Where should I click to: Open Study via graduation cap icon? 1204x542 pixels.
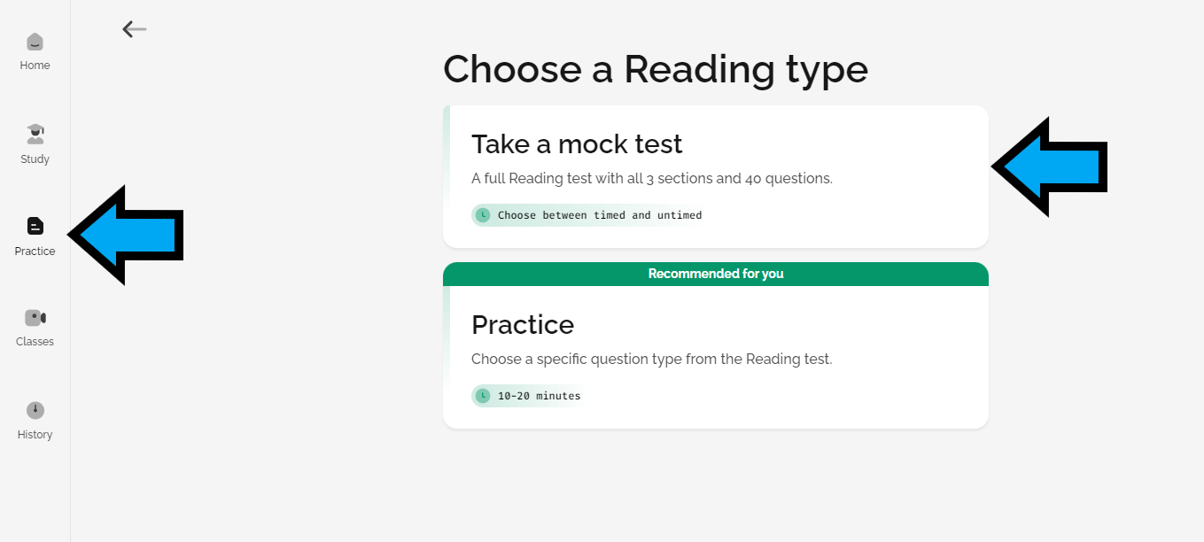[35, 134]
